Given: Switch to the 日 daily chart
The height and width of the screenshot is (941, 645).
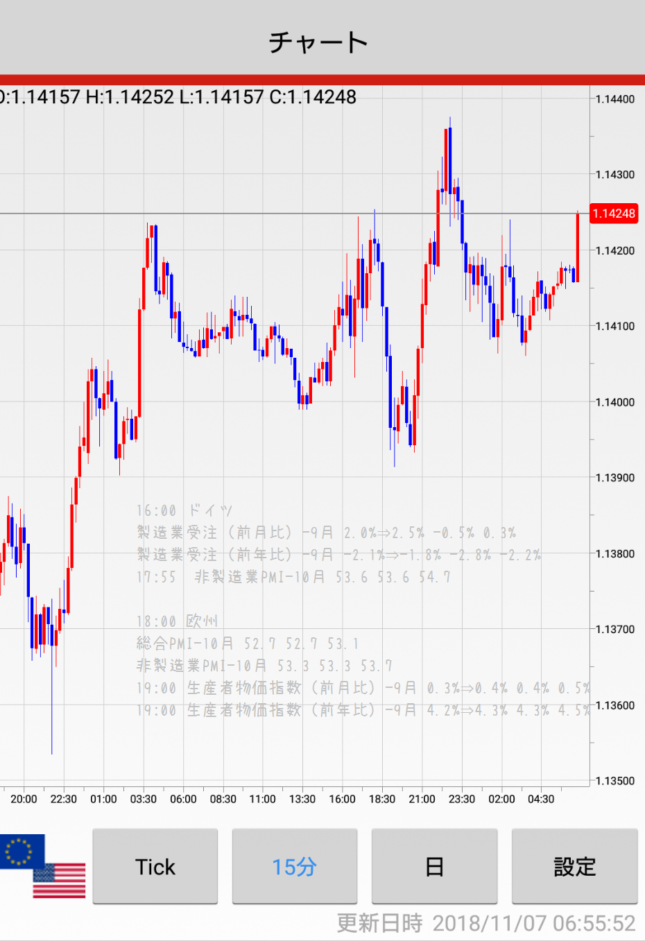Looking at the screenshot, I should click(434, 867).
